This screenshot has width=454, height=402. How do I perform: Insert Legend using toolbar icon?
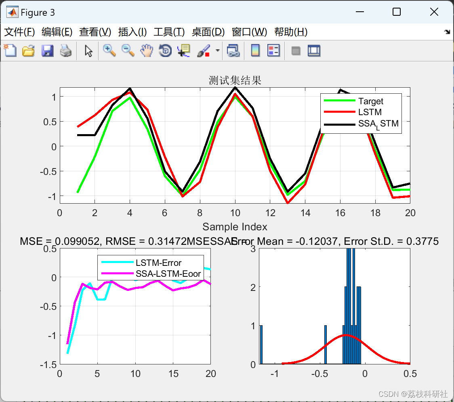point(273,51)
